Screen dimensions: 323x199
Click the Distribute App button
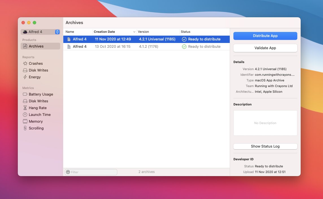(265, 36)
